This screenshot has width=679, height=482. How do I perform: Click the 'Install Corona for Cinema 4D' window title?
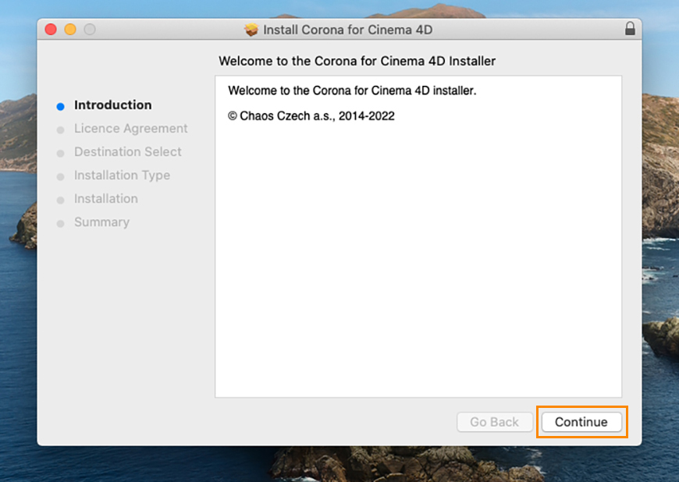coord(348,30)
